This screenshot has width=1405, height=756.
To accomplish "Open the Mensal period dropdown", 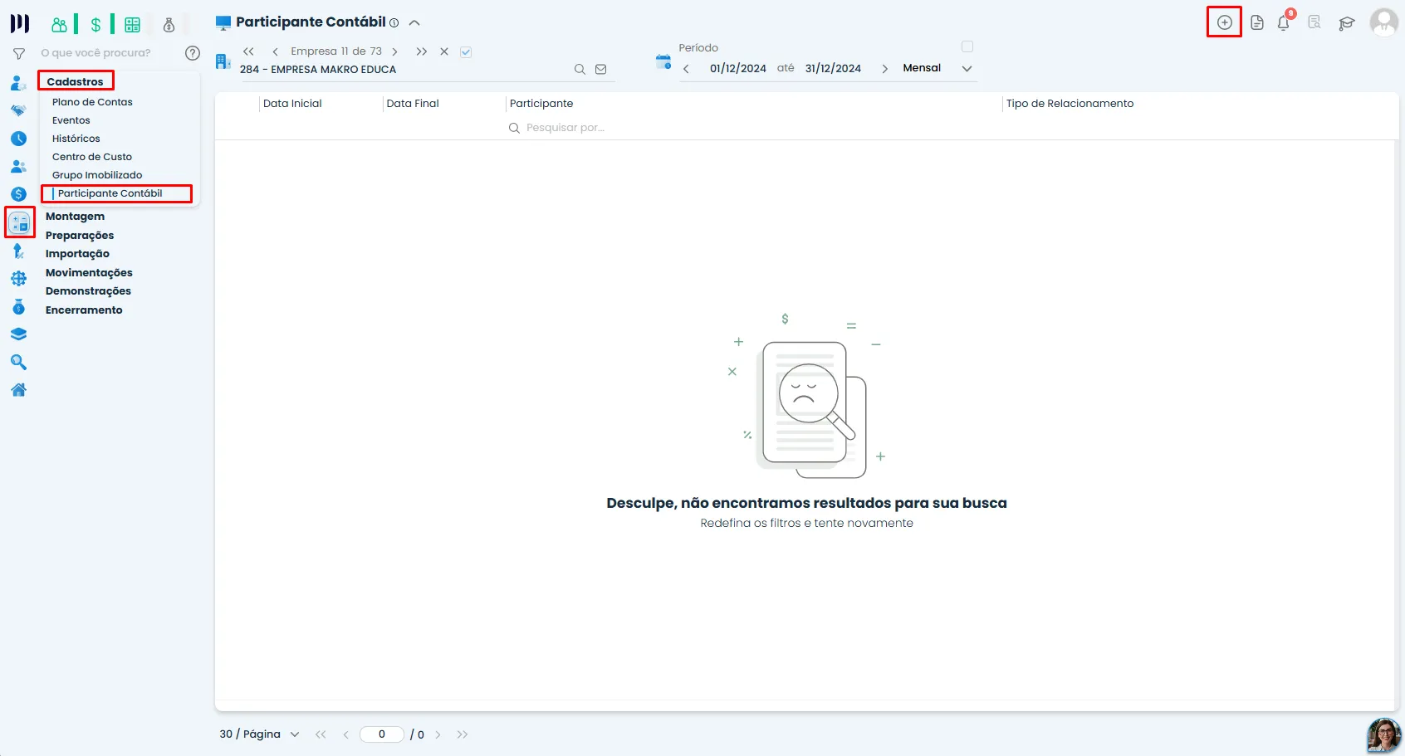I will (939, 68).
